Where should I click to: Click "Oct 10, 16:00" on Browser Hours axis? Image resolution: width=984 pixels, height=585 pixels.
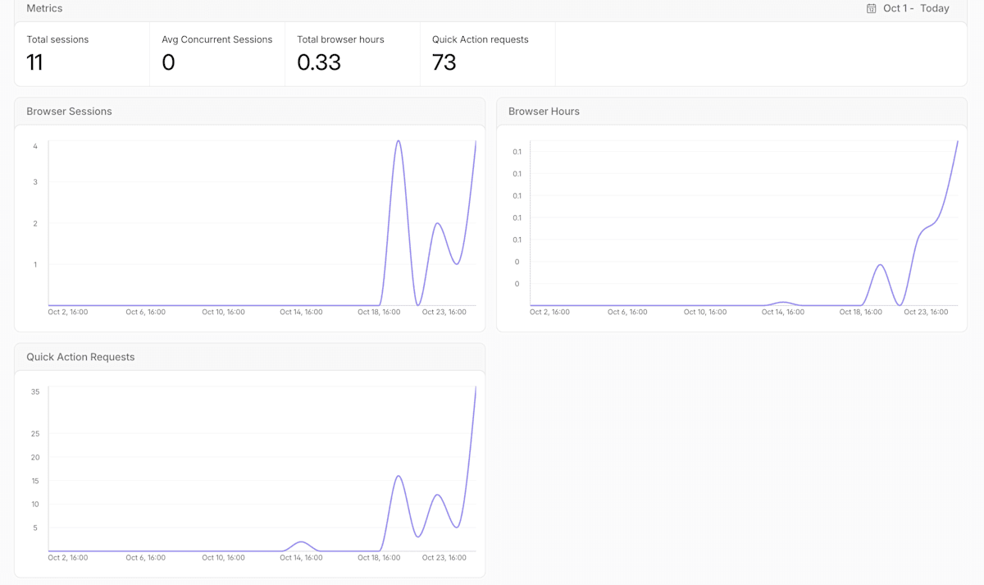tap(705, 312)
